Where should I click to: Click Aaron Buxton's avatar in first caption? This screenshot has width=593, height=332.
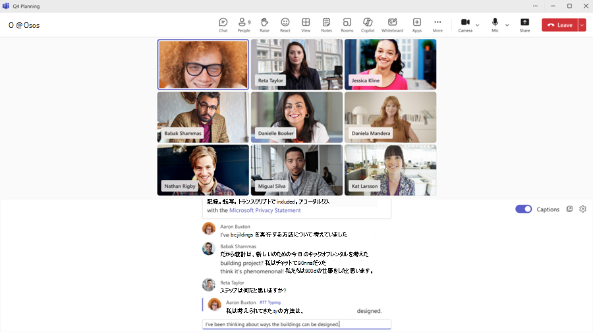click(209, 229)
